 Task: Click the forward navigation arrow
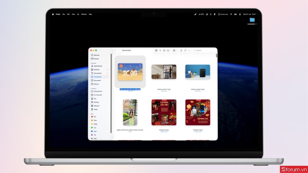coord(119,50)
